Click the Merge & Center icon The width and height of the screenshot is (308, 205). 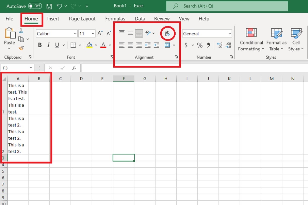pos(167,45)
